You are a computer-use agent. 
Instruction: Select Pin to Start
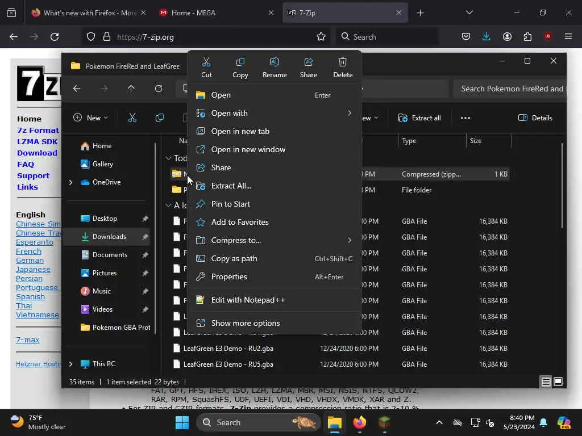[x=275, y=204]
